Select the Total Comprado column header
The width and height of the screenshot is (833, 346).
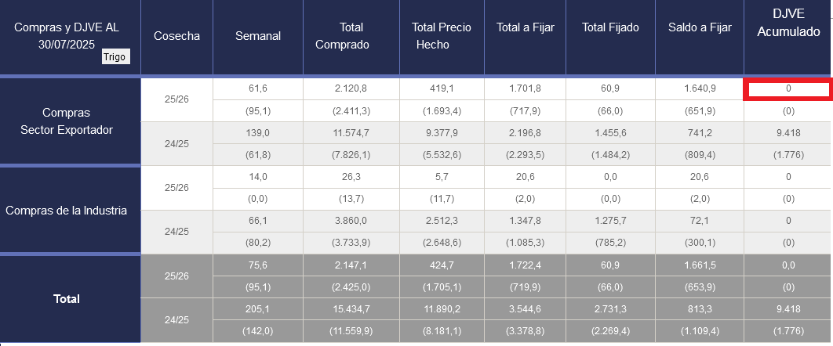342,36
